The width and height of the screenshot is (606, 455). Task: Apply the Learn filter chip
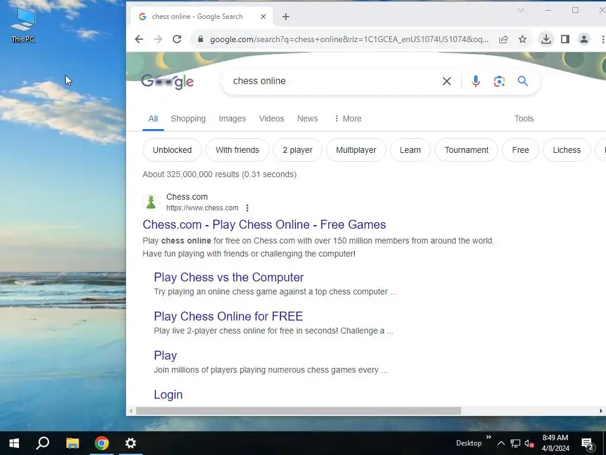click(410, 150)
